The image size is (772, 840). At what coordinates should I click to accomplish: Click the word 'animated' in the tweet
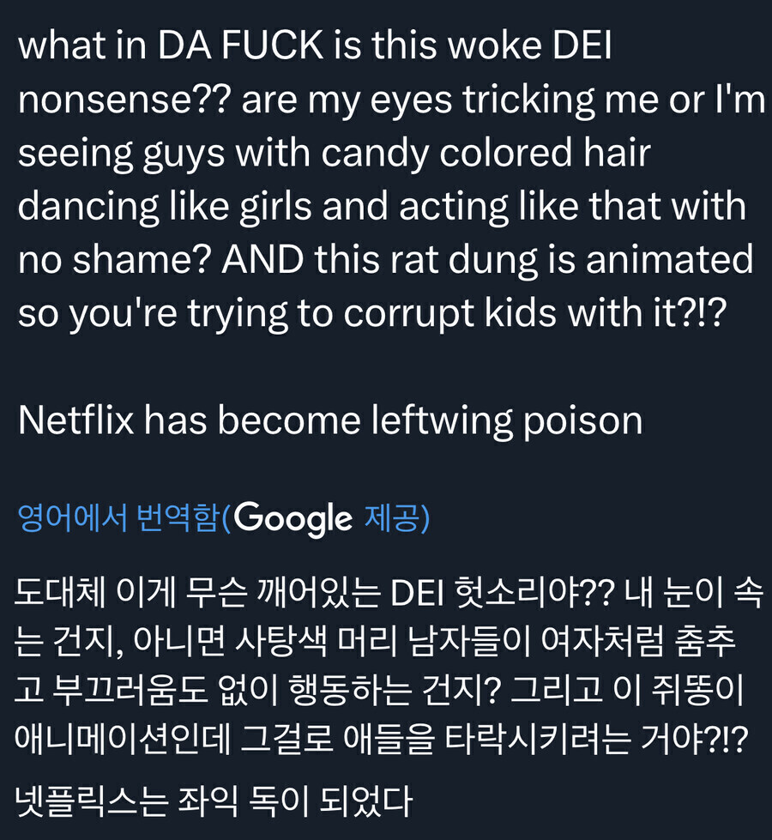669,261
